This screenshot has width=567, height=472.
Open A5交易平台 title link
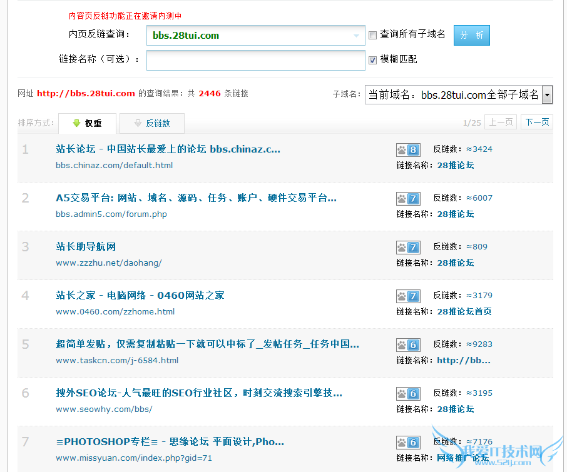[x=196, y=198]
